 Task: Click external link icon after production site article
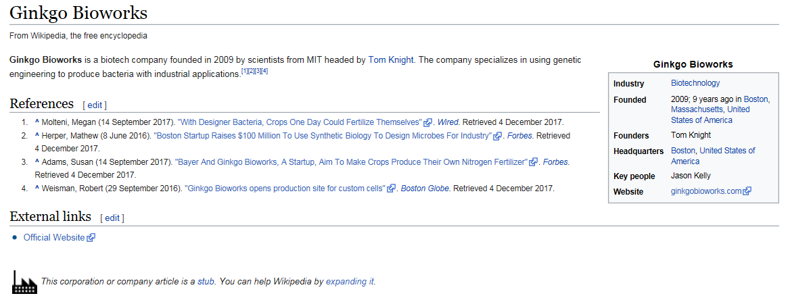click(391, 189)
